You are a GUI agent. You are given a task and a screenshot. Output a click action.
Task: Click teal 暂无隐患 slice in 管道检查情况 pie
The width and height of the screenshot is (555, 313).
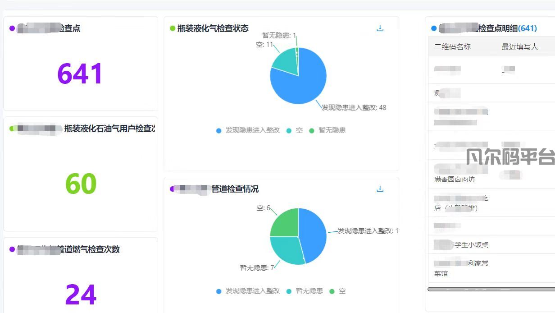pyautogui.click(x=287, y=249)
